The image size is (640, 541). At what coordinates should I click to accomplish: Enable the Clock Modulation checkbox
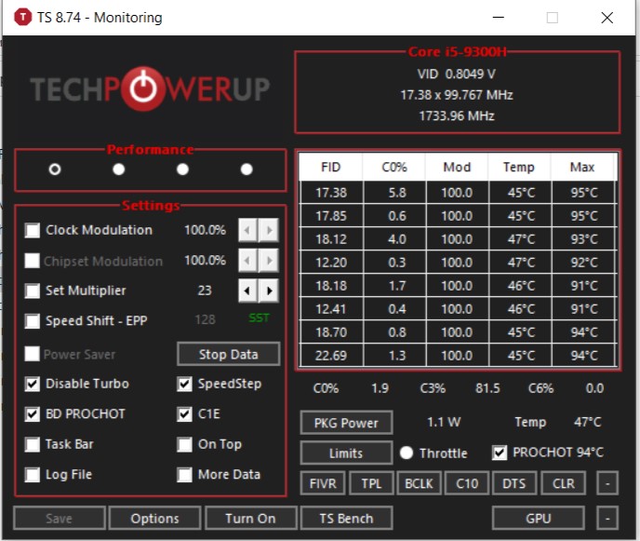click(x=33, y=230)
